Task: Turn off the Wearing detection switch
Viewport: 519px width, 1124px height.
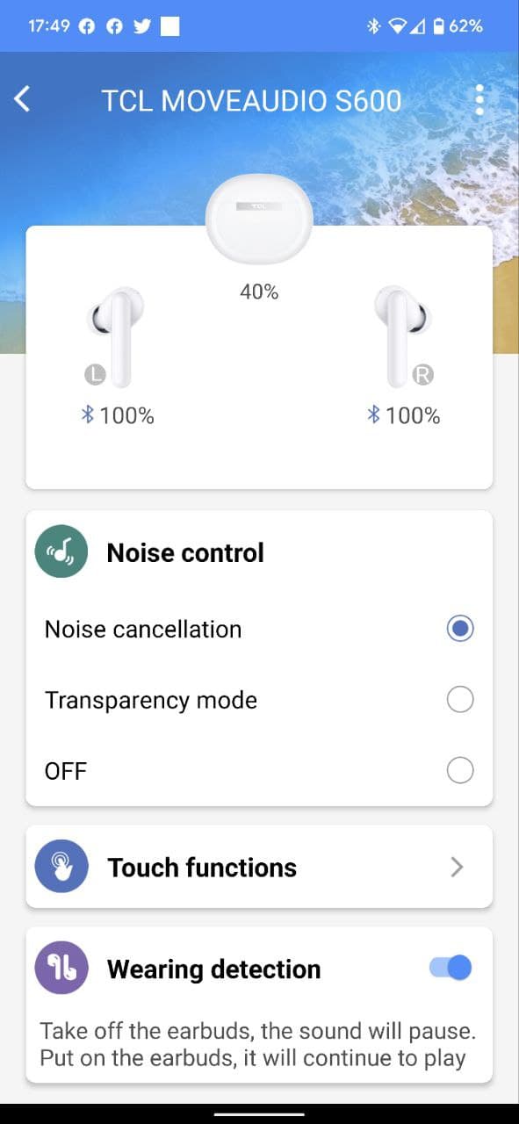Action: [451, 968]
